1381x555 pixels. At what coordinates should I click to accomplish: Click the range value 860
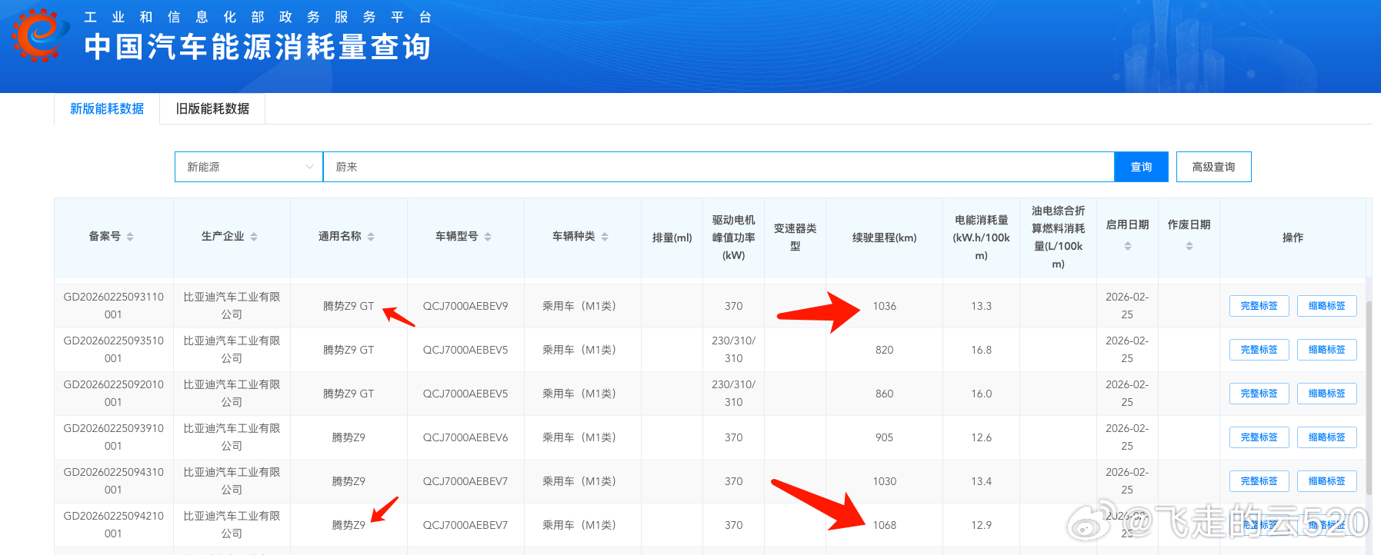(884, 394)
